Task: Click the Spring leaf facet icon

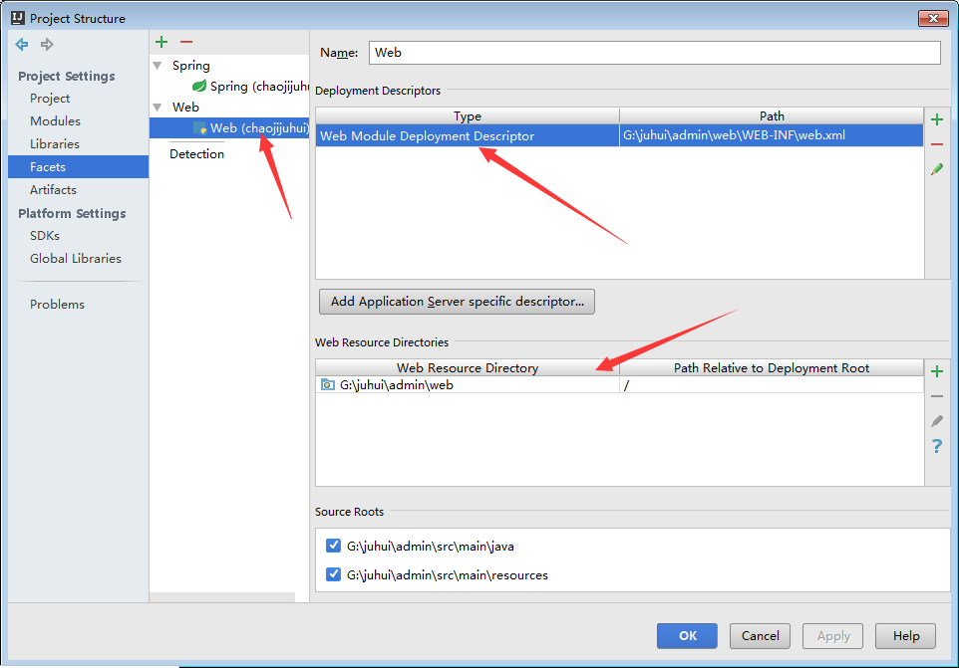Action: click(199, 86)
